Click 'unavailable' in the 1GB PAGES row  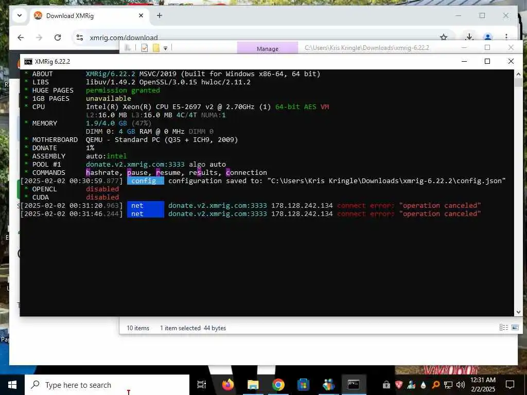(x=108, y=98)
